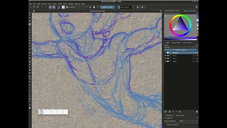
Task: Toggle eraser mode in toolbar
Action: tap(90, 7)
